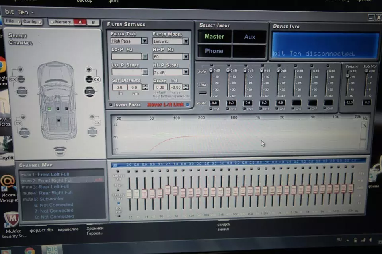Image resolution: width=382 pixels, height=254 pixels.
Task: Open the Config menu
Action: tap(32, 21)
